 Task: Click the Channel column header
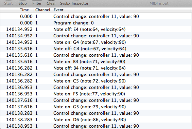click(x=43, y=10)
